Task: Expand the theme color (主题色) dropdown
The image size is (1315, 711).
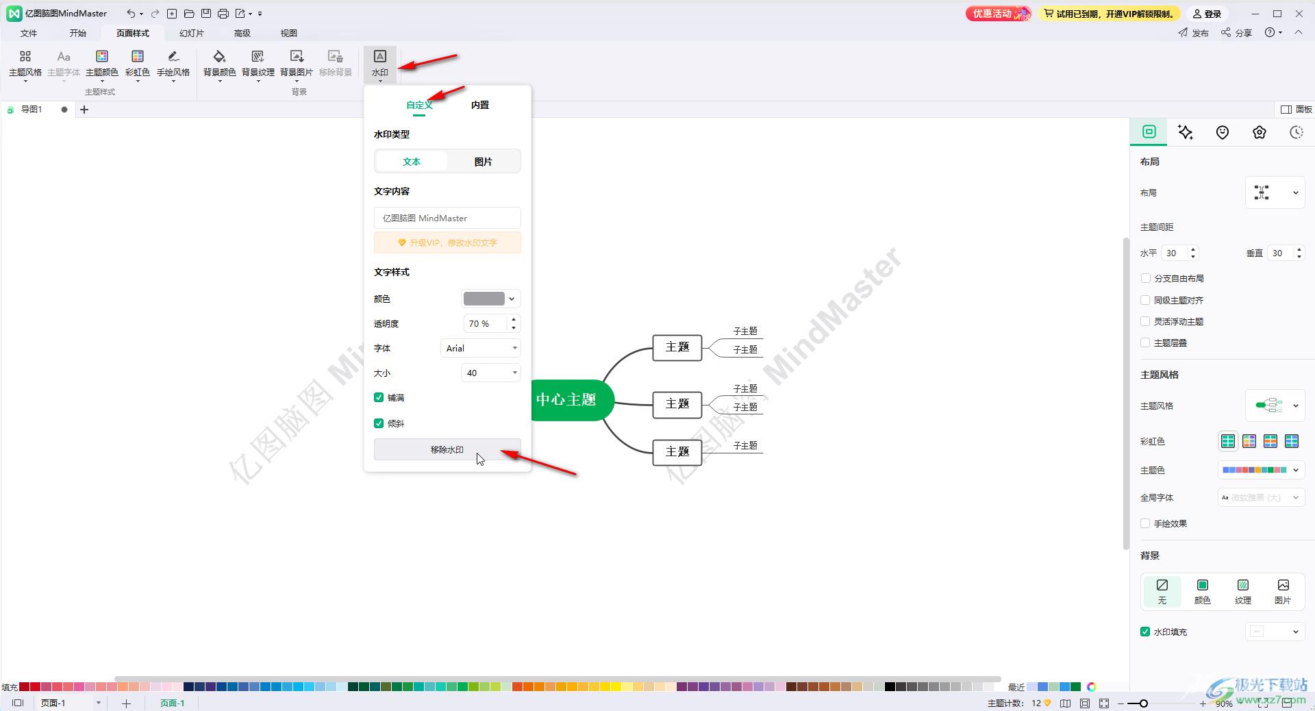Action: click(x=1260, y=470)
